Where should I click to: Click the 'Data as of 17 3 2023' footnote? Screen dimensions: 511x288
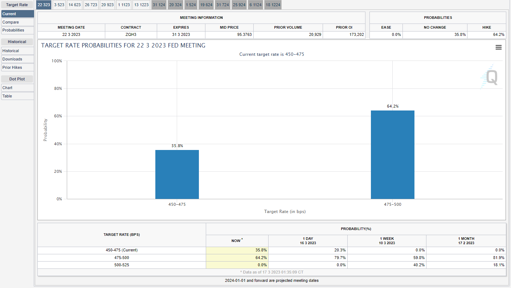pyautogui.click(x=271, y=272)
